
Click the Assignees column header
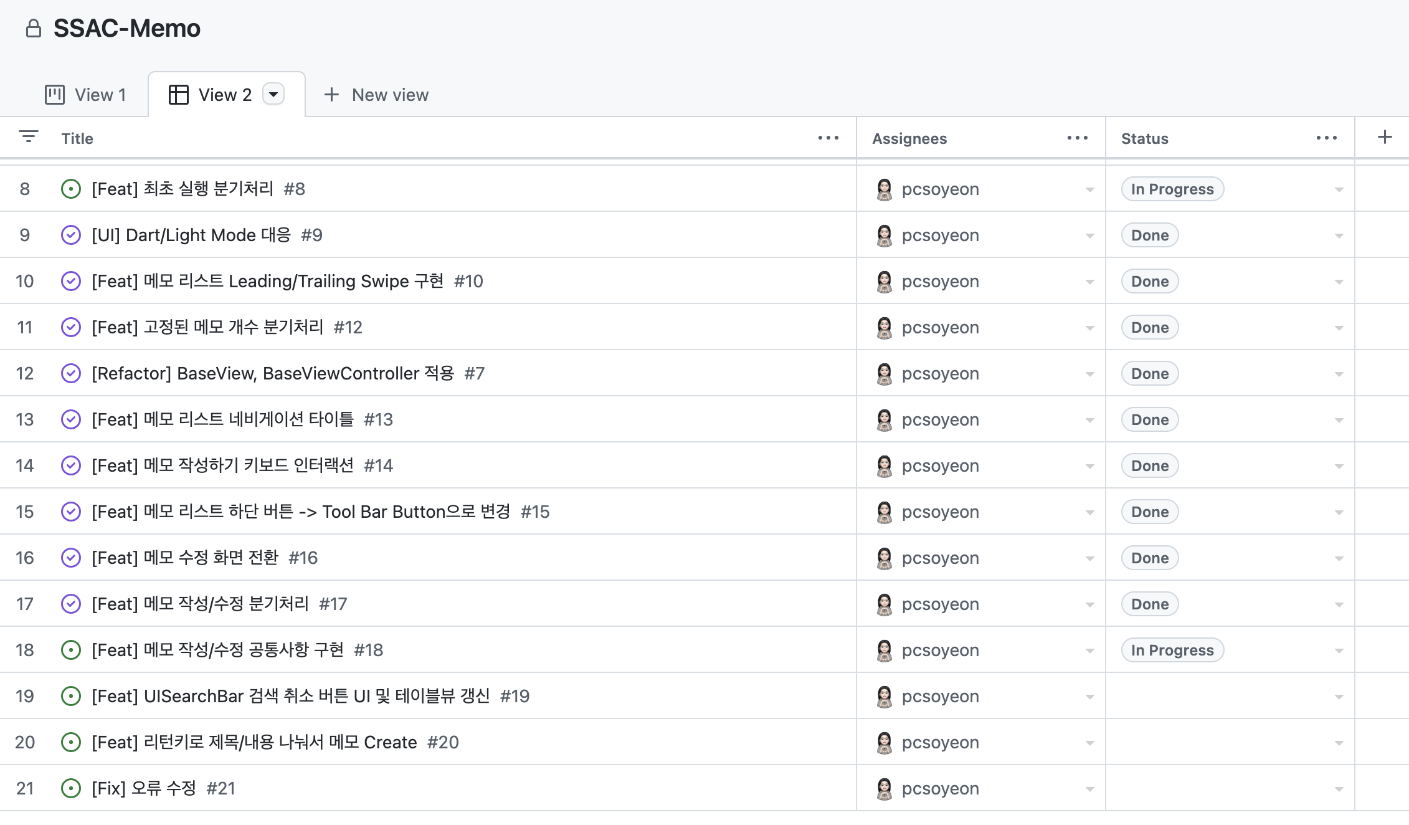(909, 138)
